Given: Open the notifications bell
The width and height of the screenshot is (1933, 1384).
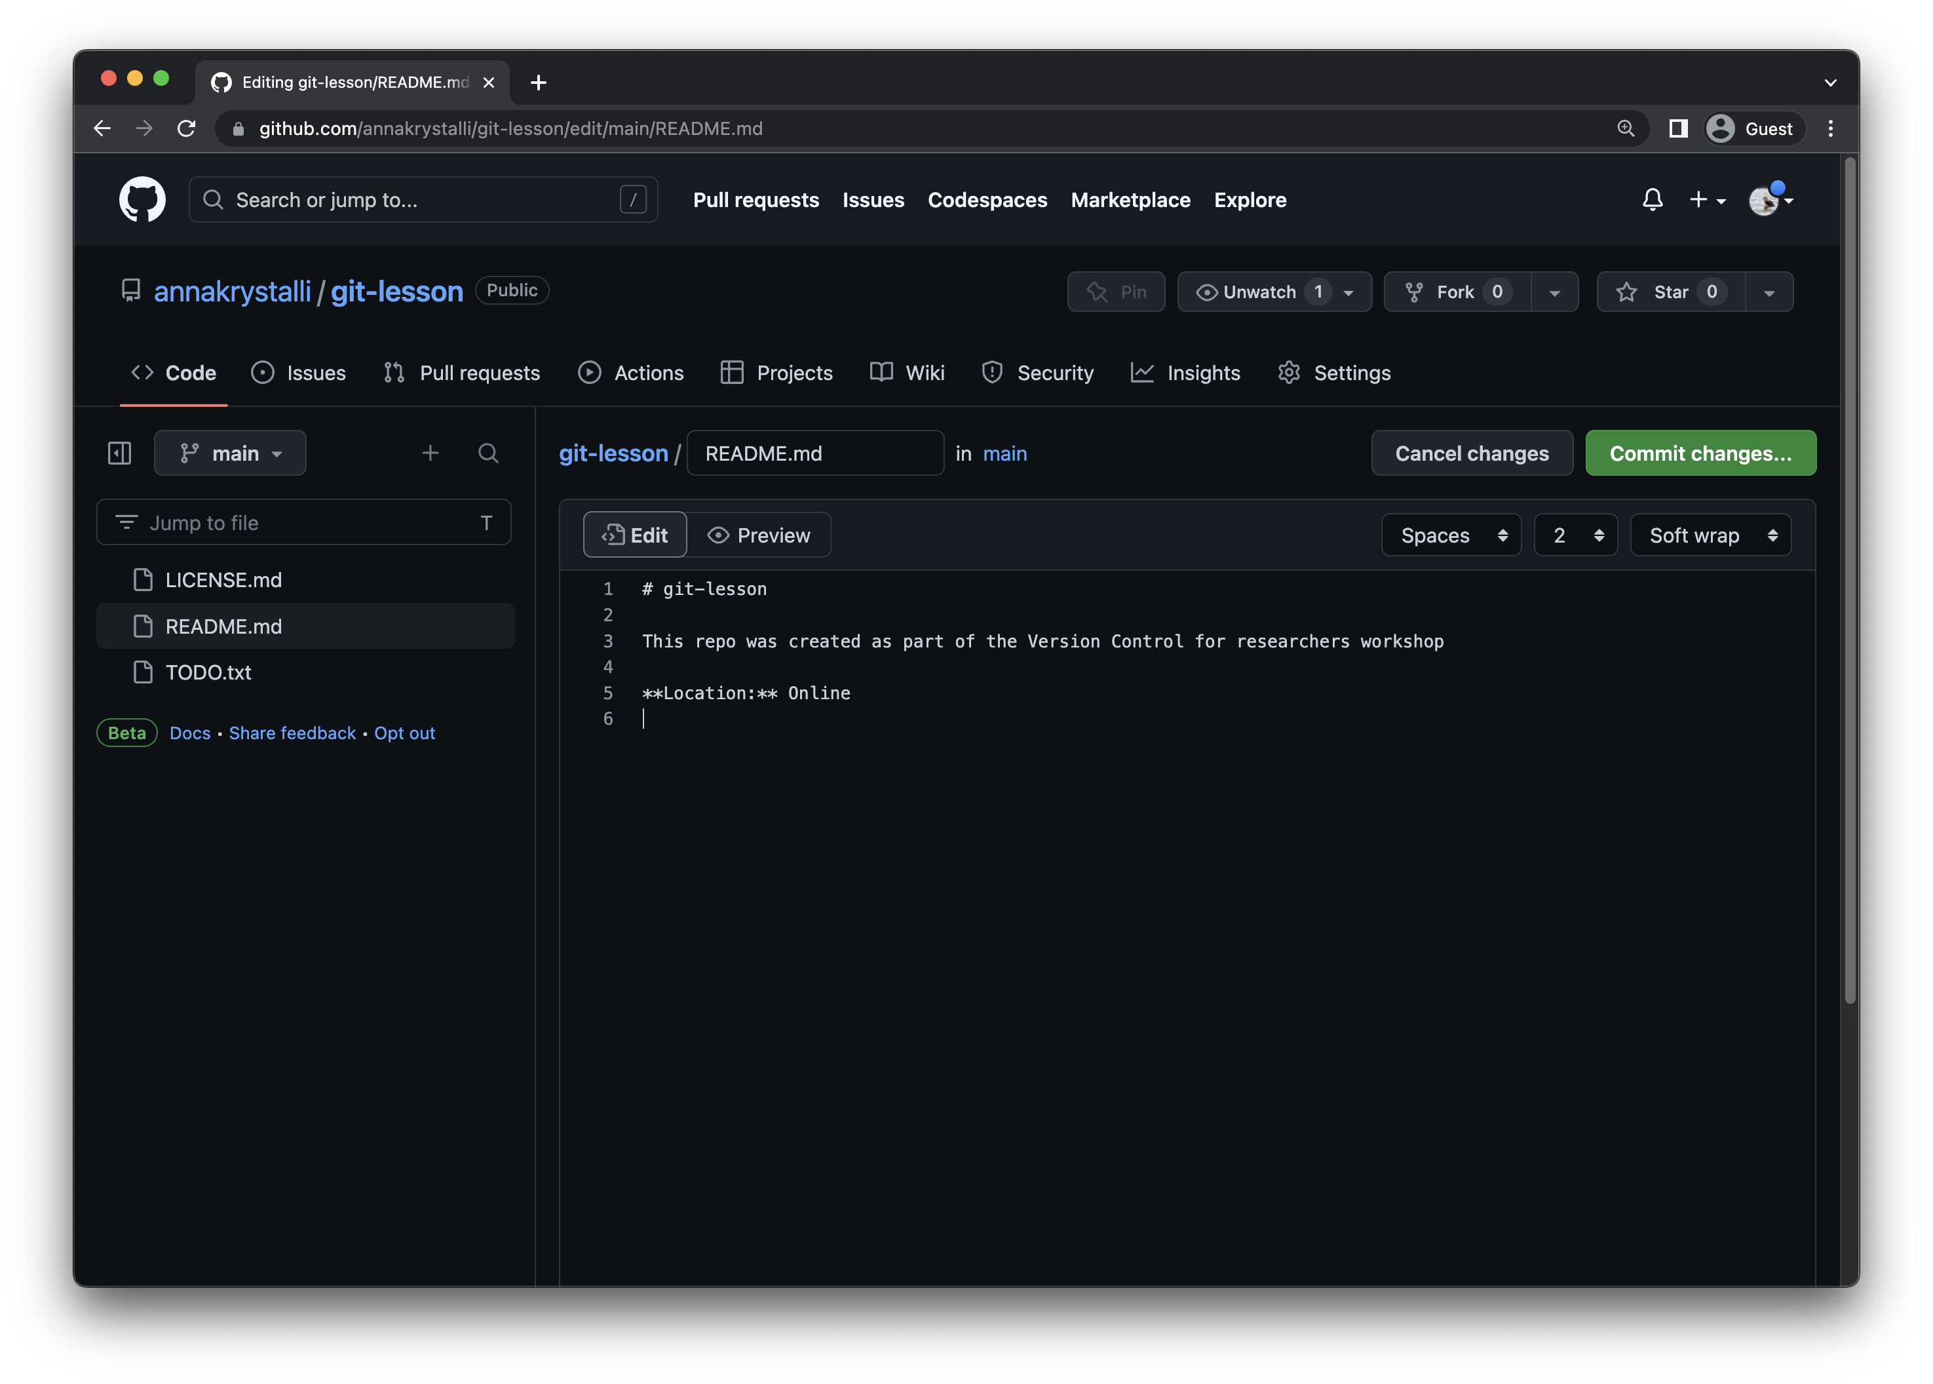Looking at the screenshot, I should 1651,199.
